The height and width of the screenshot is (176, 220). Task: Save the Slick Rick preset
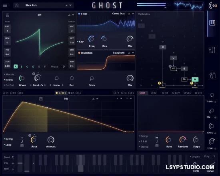coord(16,6)
